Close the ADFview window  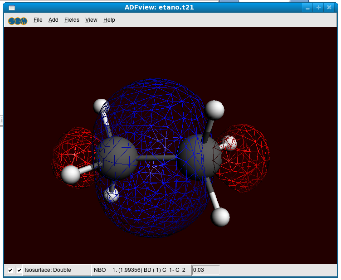pos(329,8)
